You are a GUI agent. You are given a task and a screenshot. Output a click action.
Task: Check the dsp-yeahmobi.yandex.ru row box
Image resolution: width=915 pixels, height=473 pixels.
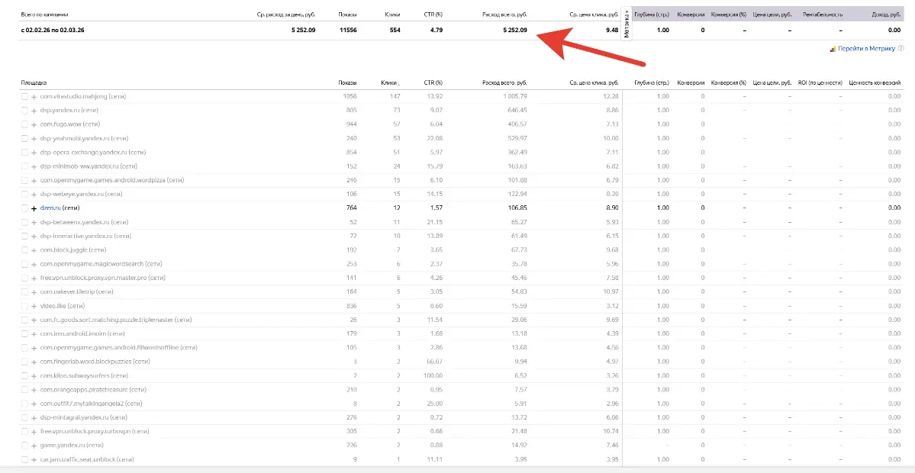tap(24, 138)
